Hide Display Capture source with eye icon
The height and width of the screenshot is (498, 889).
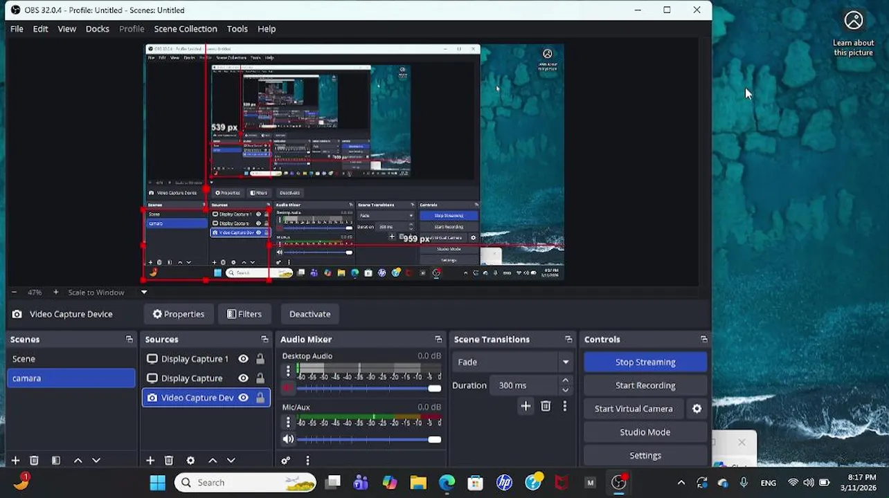point(243,378)
